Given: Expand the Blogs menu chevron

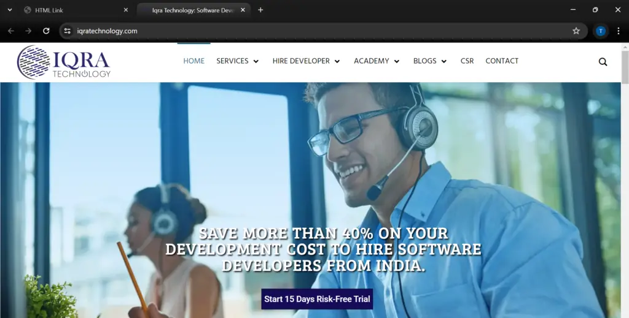Looking at the screenshot, I should pos(444,61).
